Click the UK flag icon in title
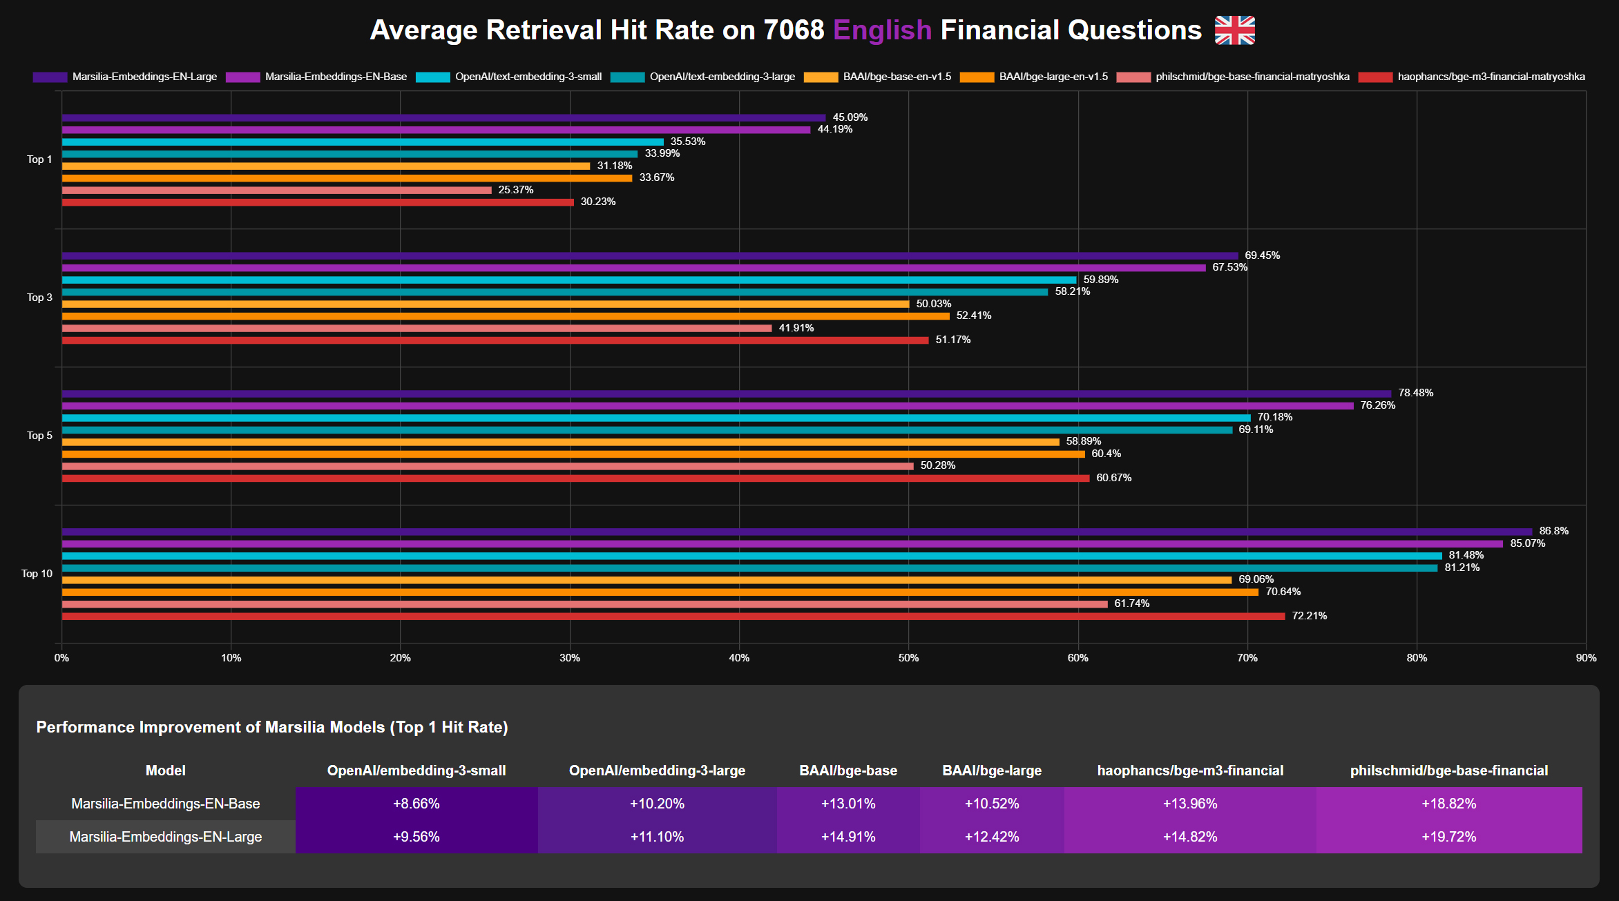 click(x=1234, y=30)
